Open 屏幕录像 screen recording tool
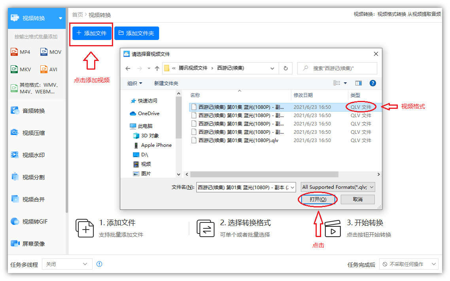 click(x=28, y=244)
